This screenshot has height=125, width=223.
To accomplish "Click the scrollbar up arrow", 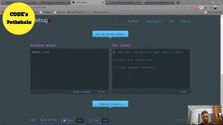I will tap(222, 16).
